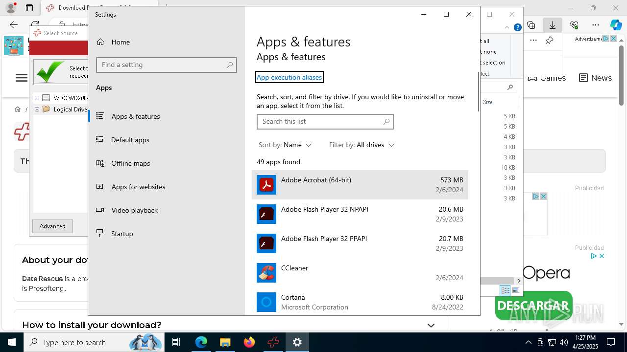This screenshot has width=627, height=352.
Task: Click help icon in background window
Action: pos(517,27)
